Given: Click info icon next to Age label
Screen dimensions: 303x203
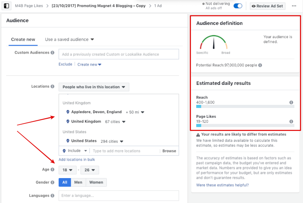Looking at the screenshot, I should [x=52, y=170].
